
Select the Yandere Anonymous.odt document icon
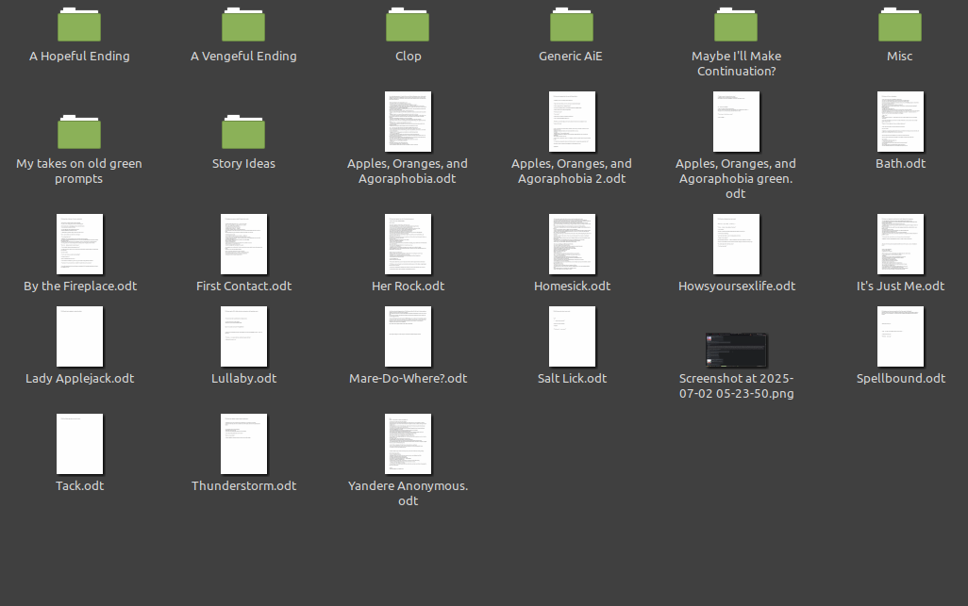point(409,444)
